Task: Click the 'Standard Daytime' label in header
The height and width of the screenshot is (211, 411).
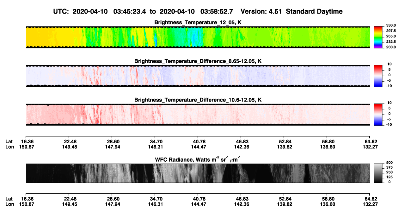Action: click(314, 12)
